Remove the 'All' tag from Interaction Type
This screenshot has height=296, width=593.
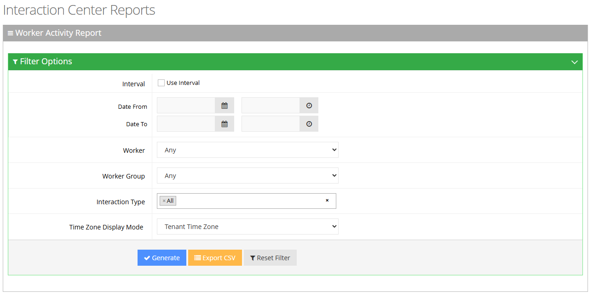point(164,201)
